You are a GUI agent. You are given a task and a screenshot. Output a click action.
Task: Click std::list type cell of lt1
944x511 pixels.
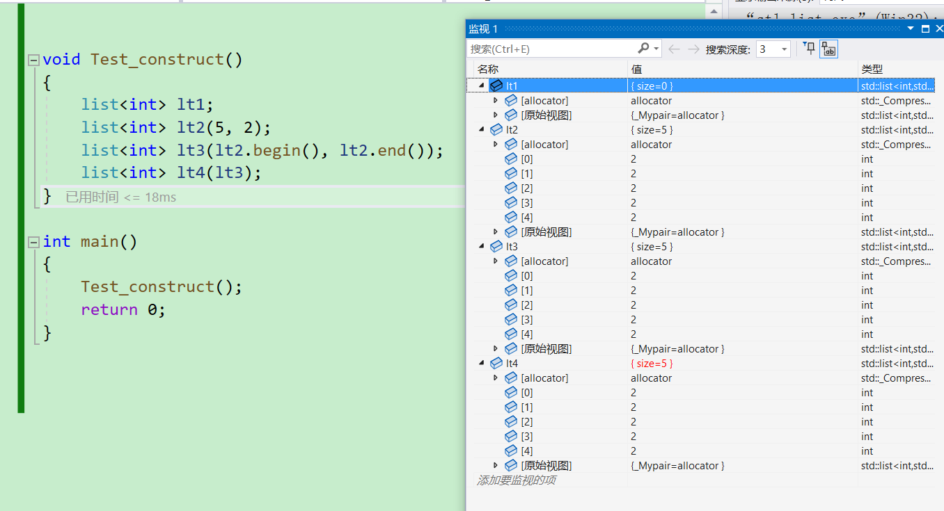click(x=897, y=86)
